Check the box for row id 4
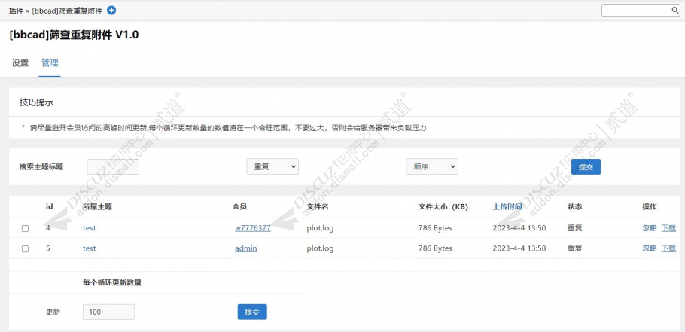The image size is (685, 332). (x=26, y=228)
